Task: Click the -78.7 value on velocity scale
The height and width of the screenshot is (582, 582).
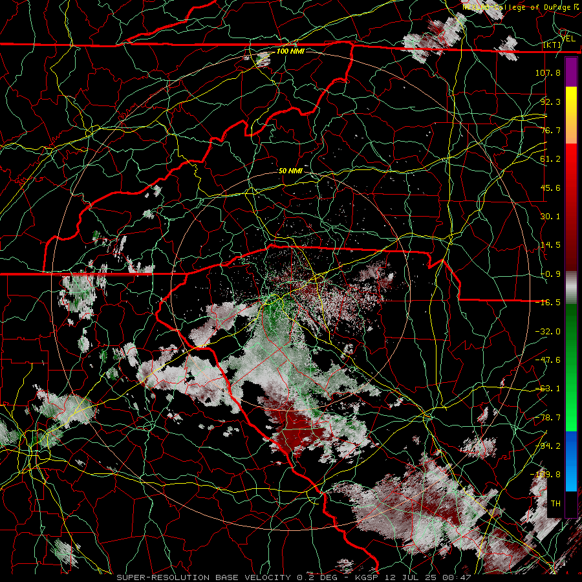Action: (548, 418)
